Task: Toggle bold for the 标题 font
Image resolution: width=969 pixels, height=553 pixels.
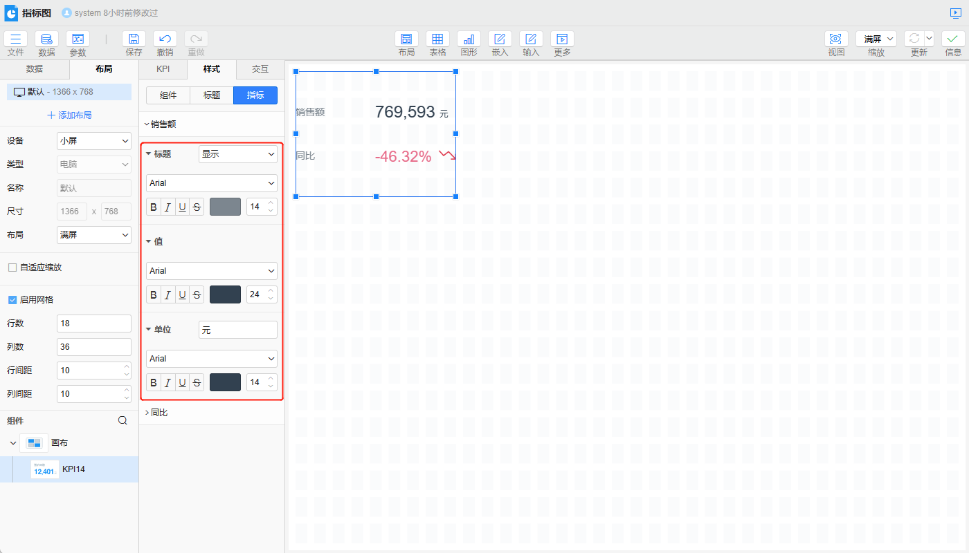Action: (x=154, y=207)
